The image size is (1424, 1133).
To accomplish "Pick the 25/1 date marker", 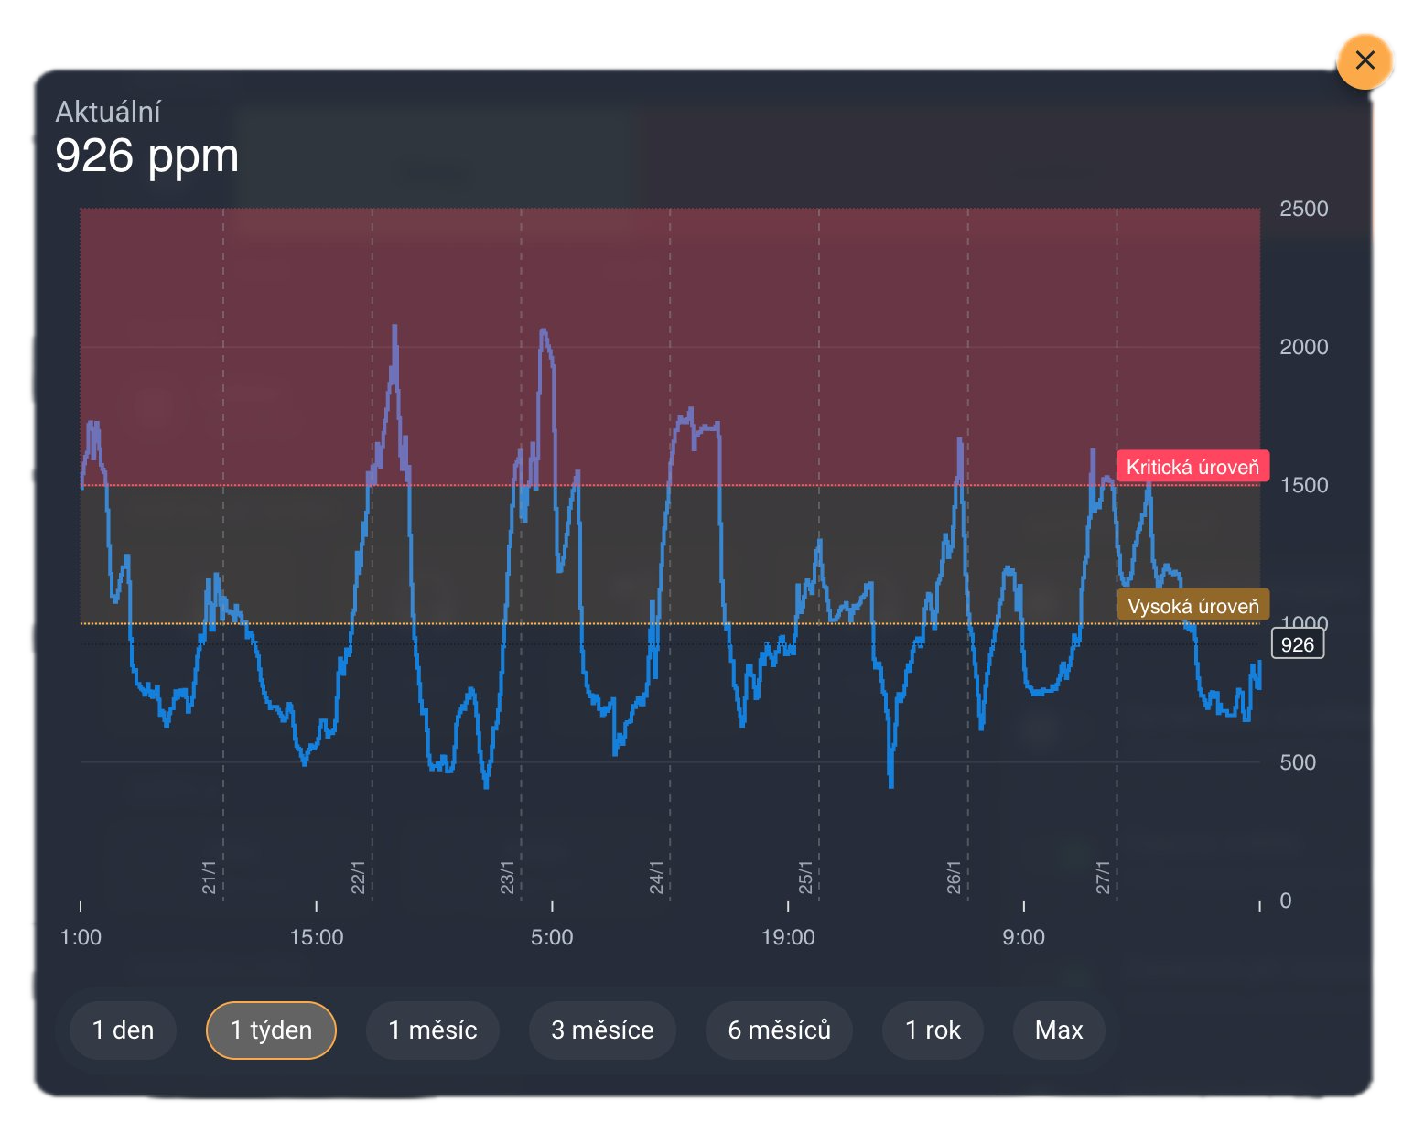I will [805, 877].
